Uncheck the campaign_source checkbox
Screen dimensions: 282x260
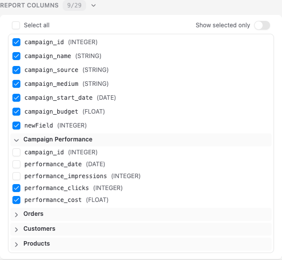pos(16,70)
